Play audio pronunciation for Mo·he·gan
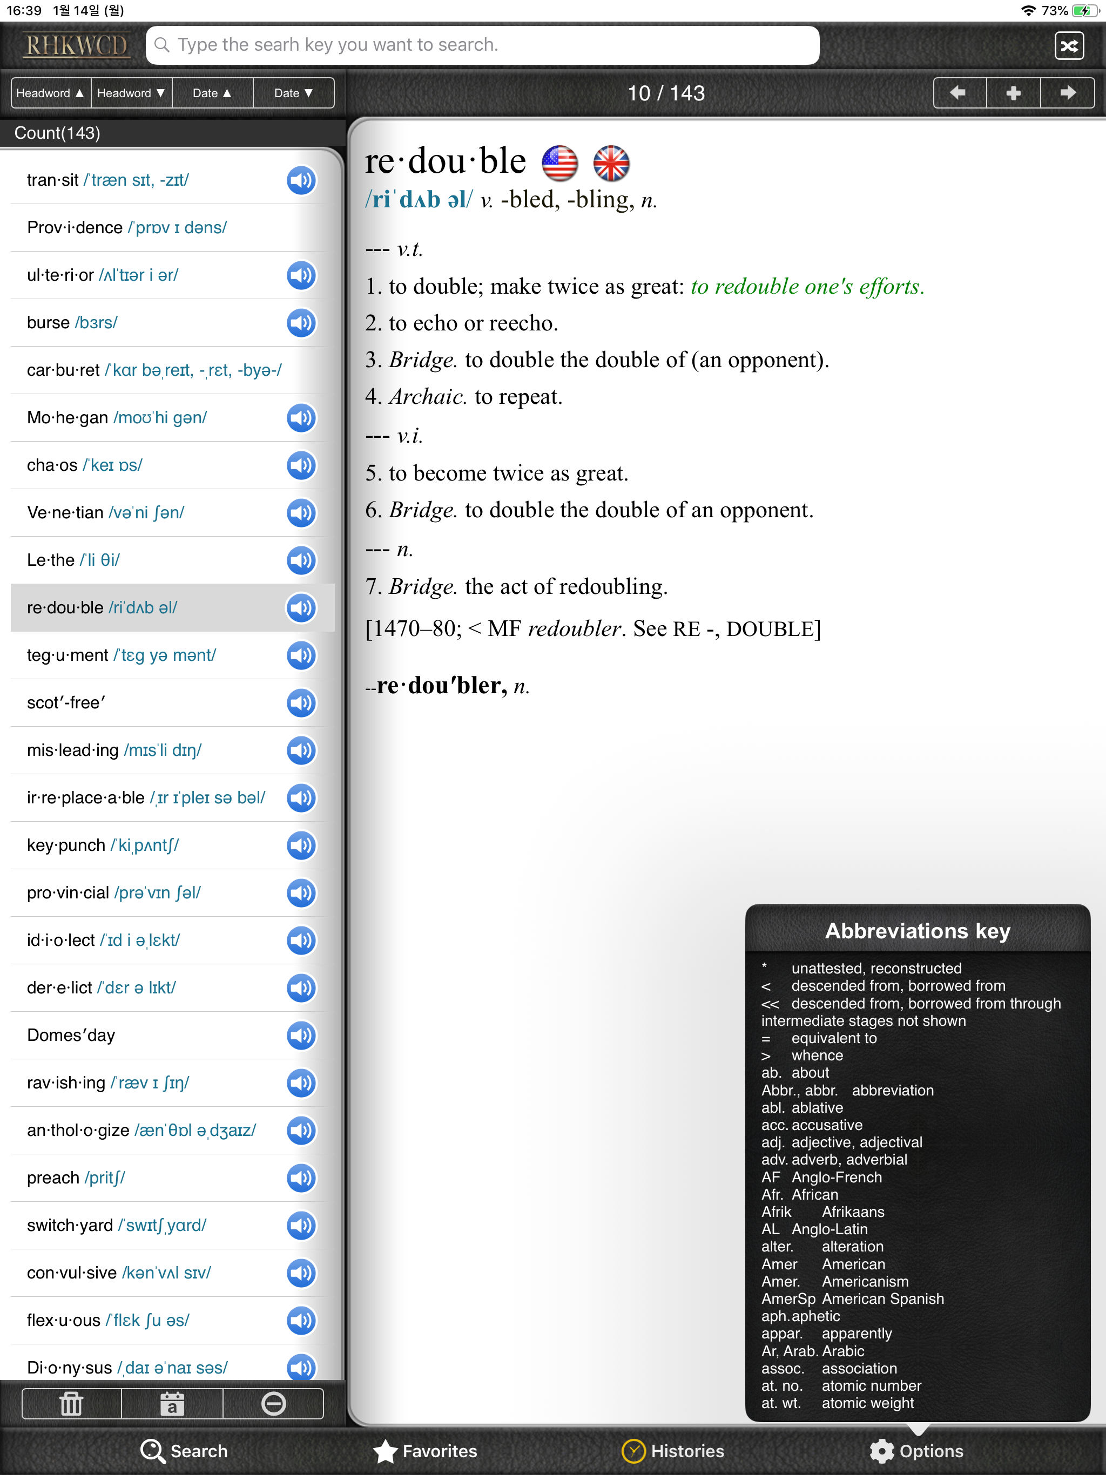 pos(301,417)
